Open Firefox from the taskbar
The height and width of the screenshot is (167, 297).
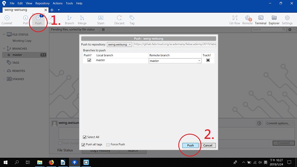click(51, 162)
